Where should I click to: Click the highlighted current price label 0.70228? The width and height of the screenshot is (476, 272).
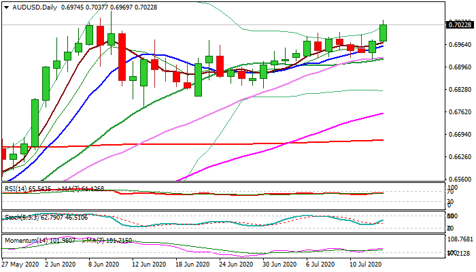click(x=460, y=25)
